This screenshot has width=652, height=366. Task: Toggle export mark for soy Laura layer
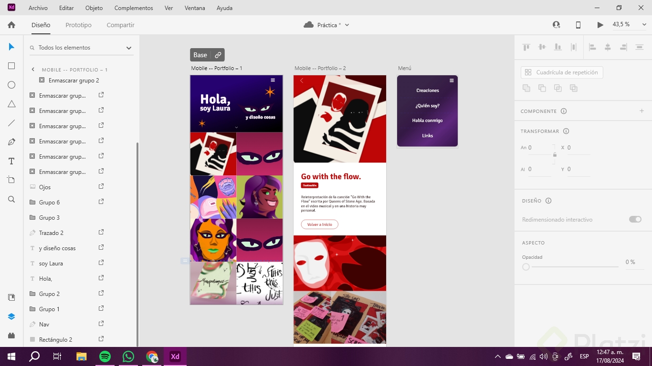(x=101, y=263)
